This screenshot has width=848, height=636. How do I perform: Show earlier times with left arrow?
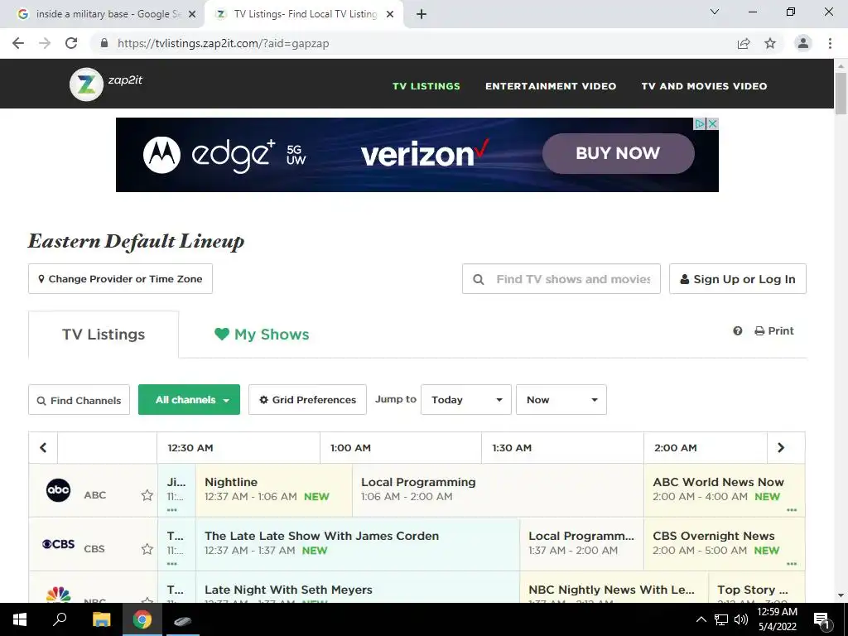pyautogui.click(x=43, y=448)
